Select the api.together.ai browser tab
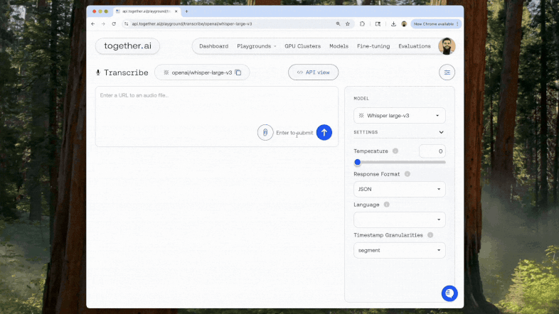 click(147, 11)
